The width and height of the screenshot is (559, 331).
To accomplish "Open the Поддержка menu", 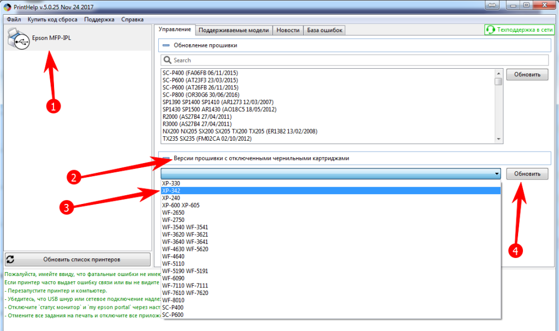I will point(99,19).
